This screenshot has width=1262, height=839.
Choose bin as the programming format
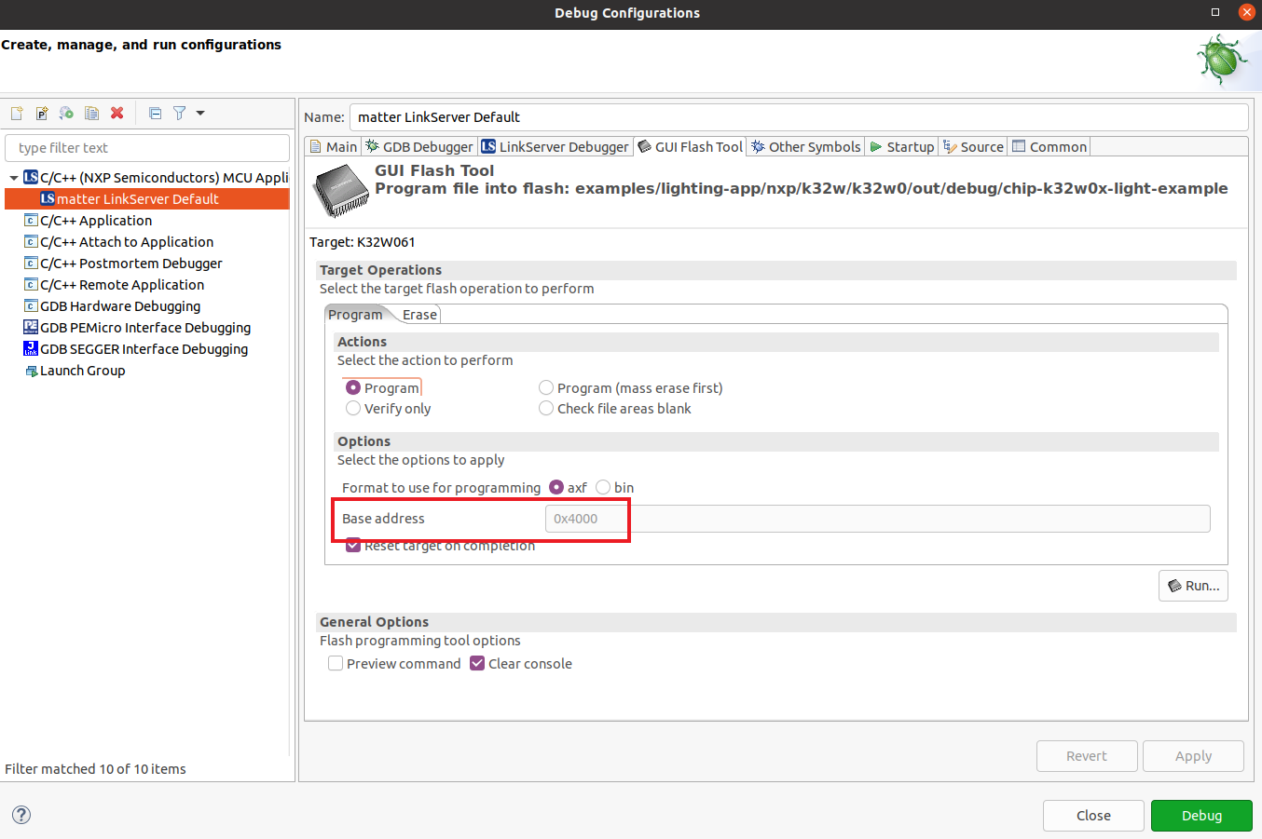click(x=602, y=487)
